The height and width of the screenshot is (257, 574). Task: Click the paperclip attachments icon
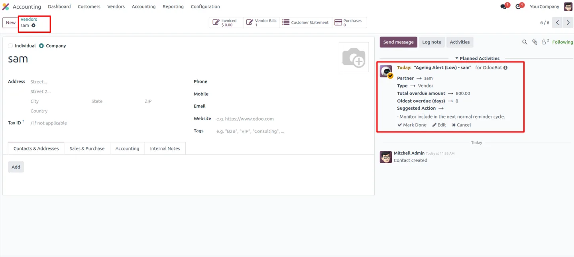pos(535,42)
